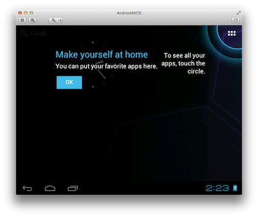Open the recent apps navigation icon
The image size is (258, 217).
pyautogui.click(x=73, y=188)
